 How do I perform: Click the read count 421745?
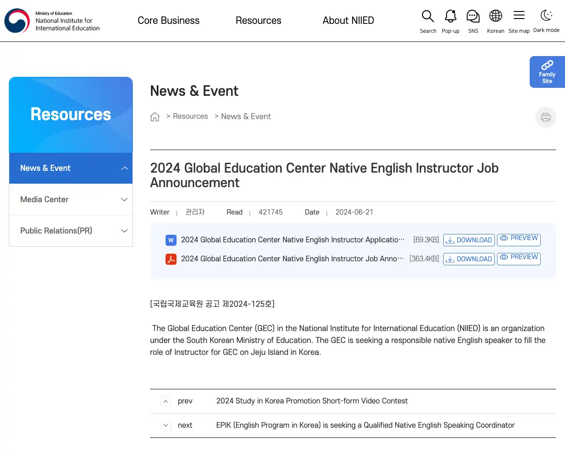click(x=271, y=212)
